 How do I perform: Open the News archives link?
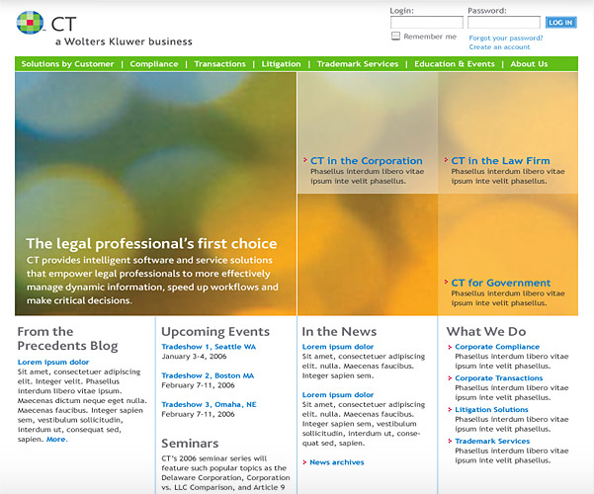(x=337, y=462)
